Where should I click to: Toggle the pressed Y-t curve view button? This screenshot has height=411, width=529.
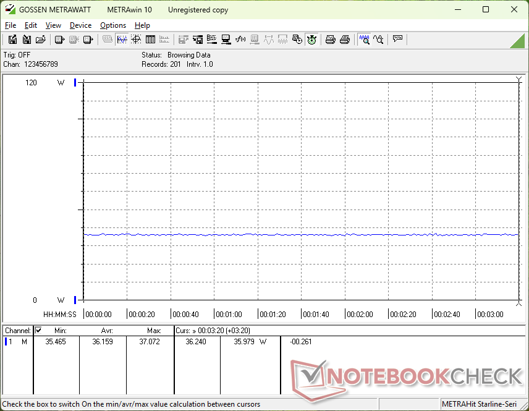(122, 40)
